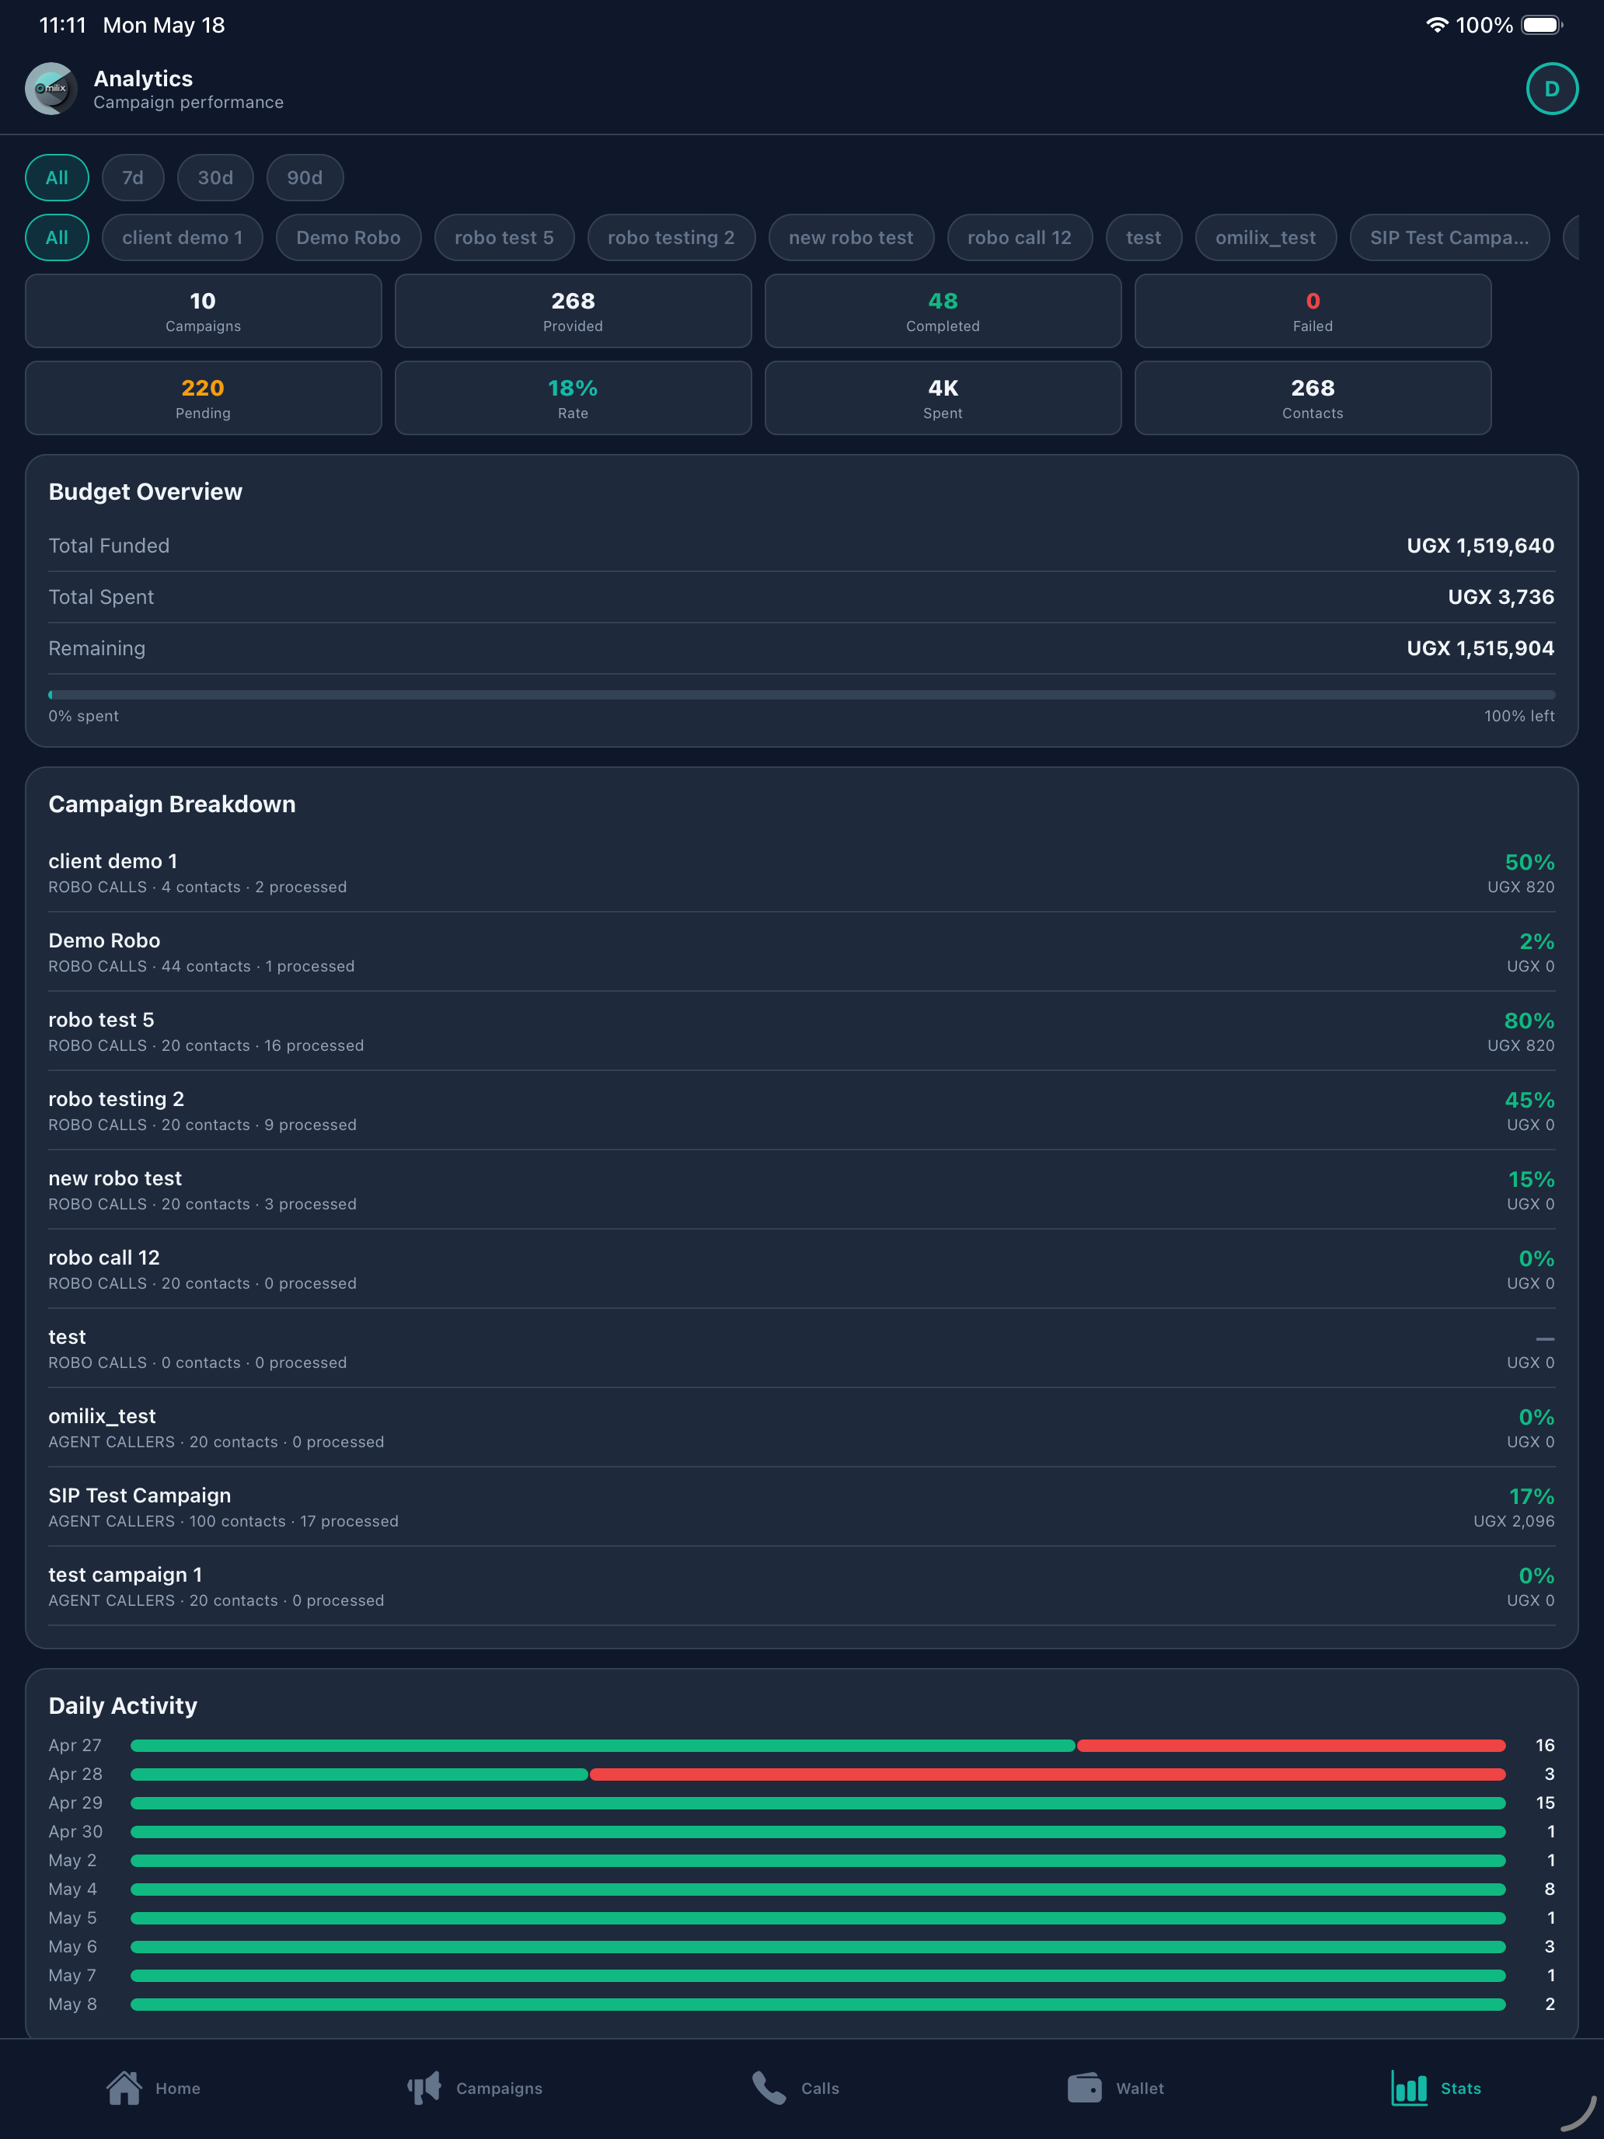This screenshot has width=1604, height=2139.
Task: Select the client demo 1 breakdown row
Action: [x=801, y=873]
